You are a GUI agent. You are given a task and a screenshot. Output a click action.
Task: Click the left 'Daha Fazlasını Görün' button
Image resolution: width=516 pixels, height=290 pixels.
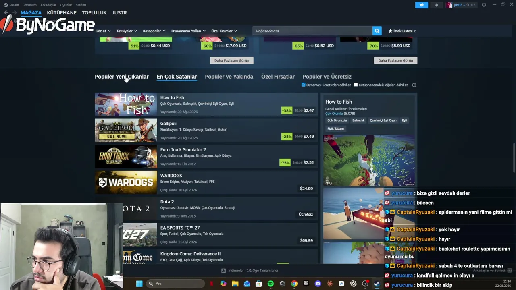[x=232, y=60]
